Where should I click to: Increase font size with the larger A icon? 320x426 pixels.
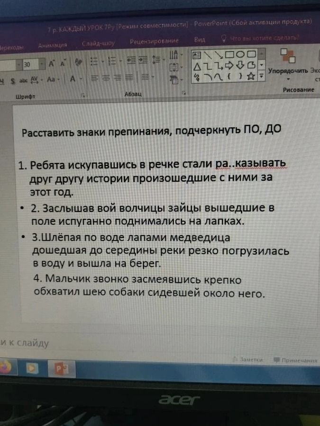pos(51,64)
